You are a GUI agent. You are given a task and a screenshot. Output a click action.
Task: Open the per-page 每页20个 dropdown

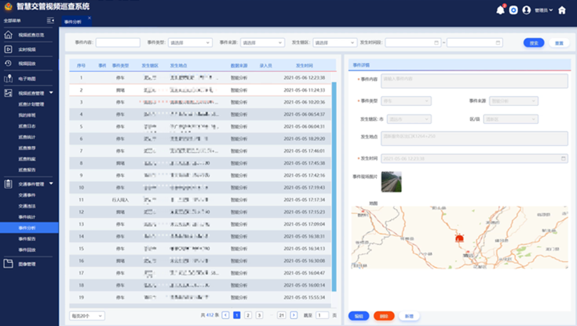[x=87, y=316]
